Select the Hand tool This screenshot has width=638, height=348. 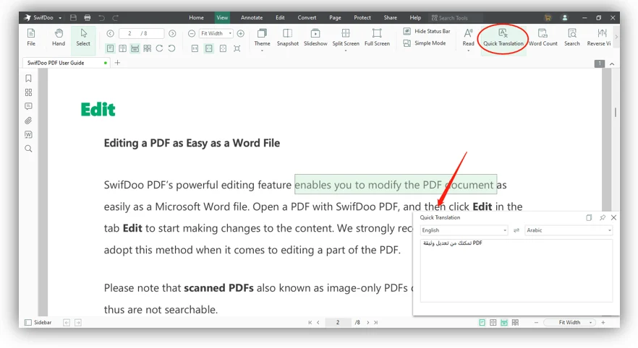pos(59,38)
